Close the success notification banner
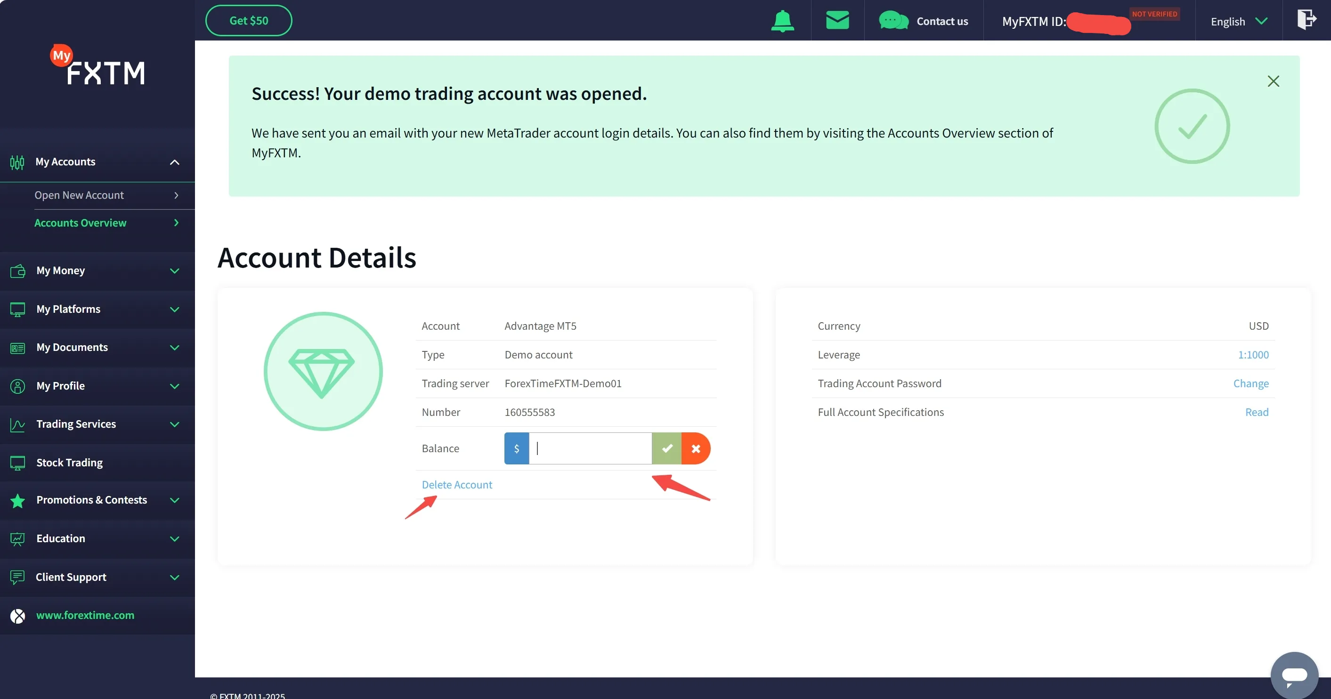Image resolution: width=1331 pixels, height=699 pixels. [1273, 81]
